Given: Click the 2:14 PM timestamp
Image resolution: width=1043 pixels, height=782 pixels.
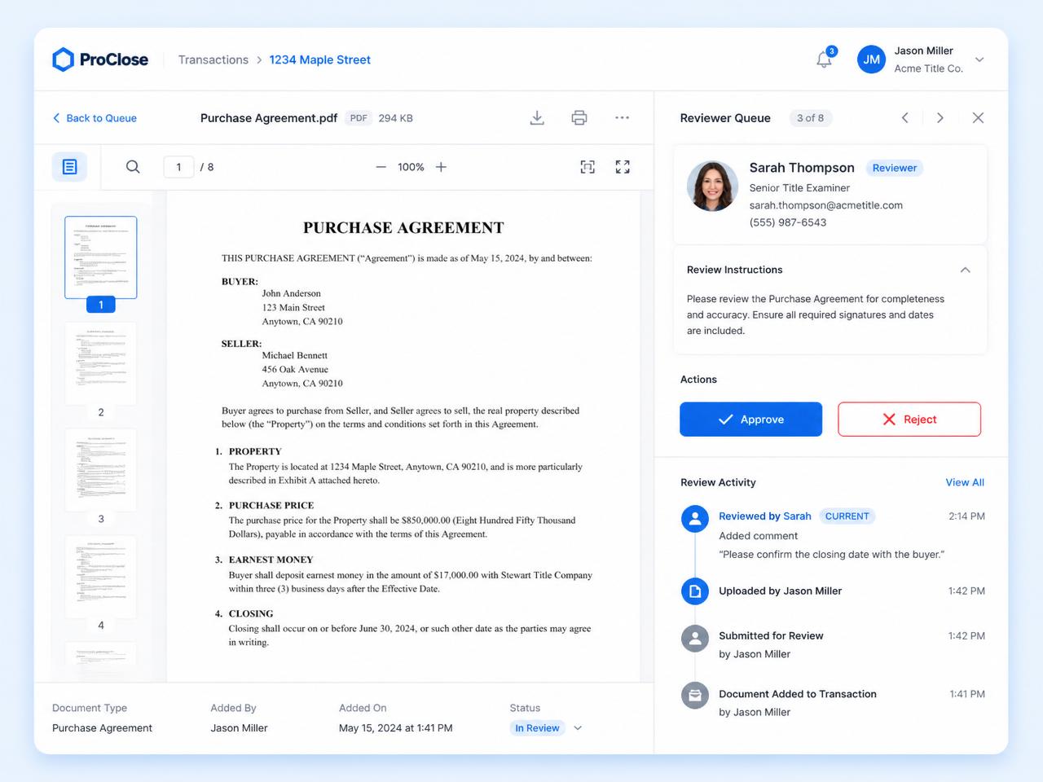Looking at the screenshot, I should 966,516.
